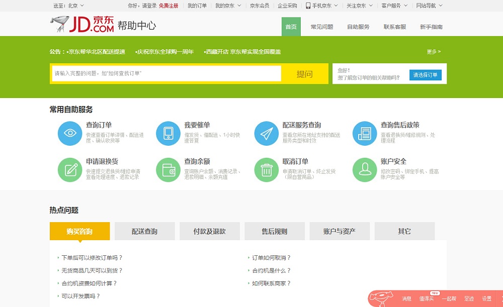Click the 申请退换货 service title
The image size is (503, 307).
coord(102,161)
